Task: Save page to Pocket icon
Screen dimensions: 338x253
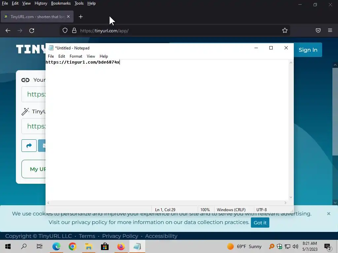Action: coord(318,31)
